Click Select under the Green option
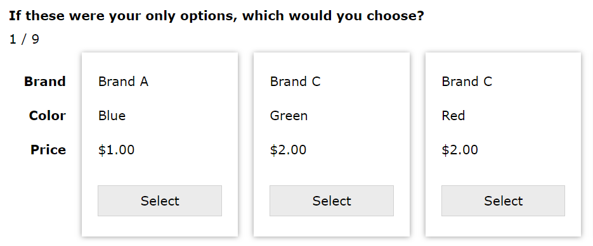This screenshot has height=246, width=593. 331,200
